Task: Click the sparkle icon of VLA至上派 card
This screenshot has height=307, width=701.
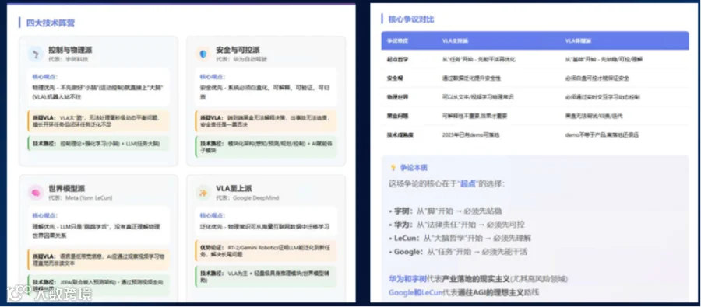Action: [203, 192]
